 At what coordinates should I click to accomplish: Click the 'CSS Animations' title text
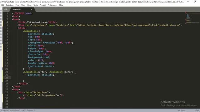coord(36,22)
